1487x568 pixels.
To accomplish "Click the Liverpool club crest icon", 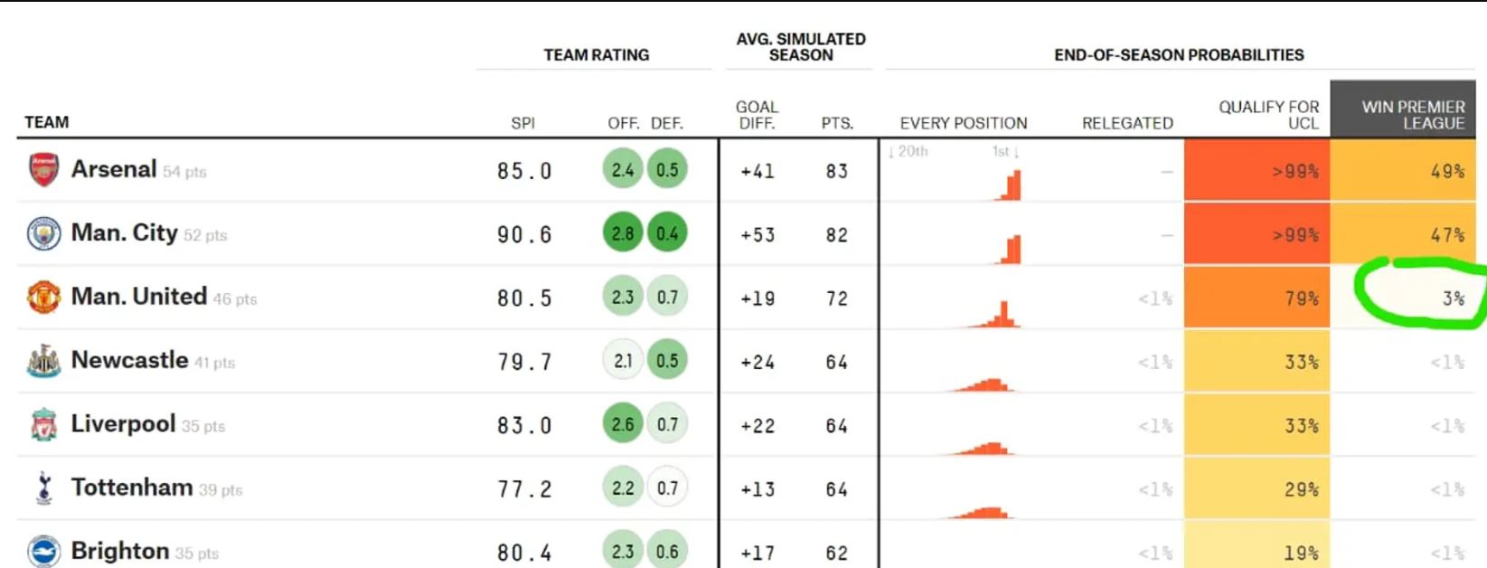I will [x=43, y=425].
